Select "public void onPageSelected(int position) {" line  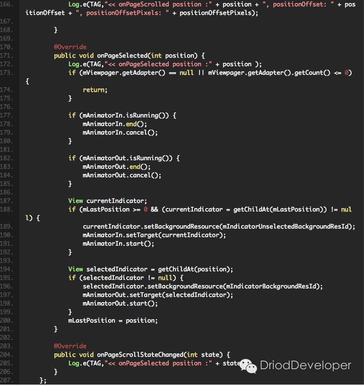(x=129, y=56)
